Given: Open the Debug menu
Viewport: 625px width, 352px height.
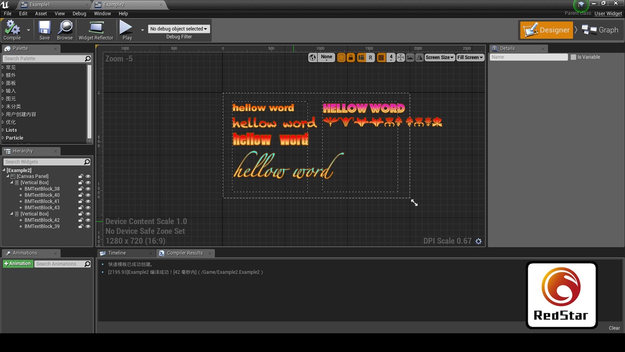Looking at the screenshot, I should click(79, 14).
